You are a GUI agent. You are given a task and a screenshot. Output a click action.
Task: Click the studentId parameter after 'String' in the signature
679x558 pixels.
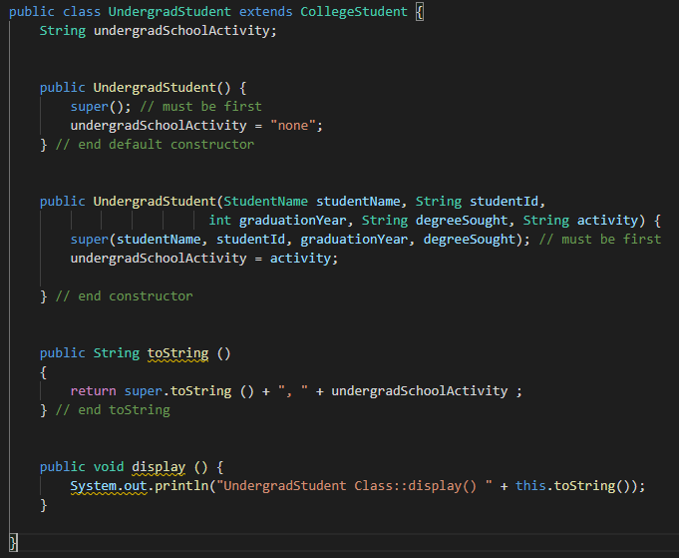coord(505,202)
